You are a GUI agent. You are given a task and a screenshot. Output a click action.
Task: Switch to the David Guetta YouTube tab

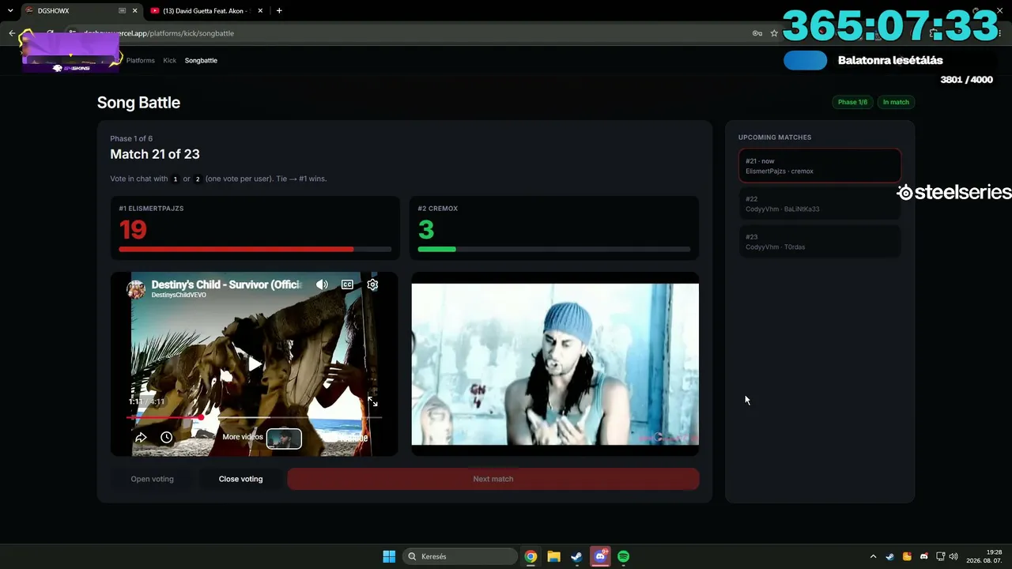point(207,11)
